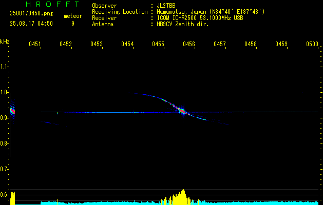Click the 0457 time marker
323x205 pixels.
coord(220,44)
